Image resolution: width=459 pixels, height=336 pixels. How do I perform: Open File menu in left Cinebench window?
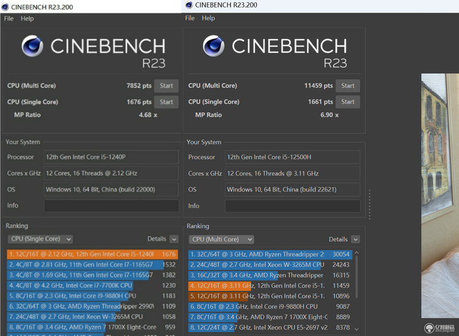pyautogui.click(x=9, y=18)
